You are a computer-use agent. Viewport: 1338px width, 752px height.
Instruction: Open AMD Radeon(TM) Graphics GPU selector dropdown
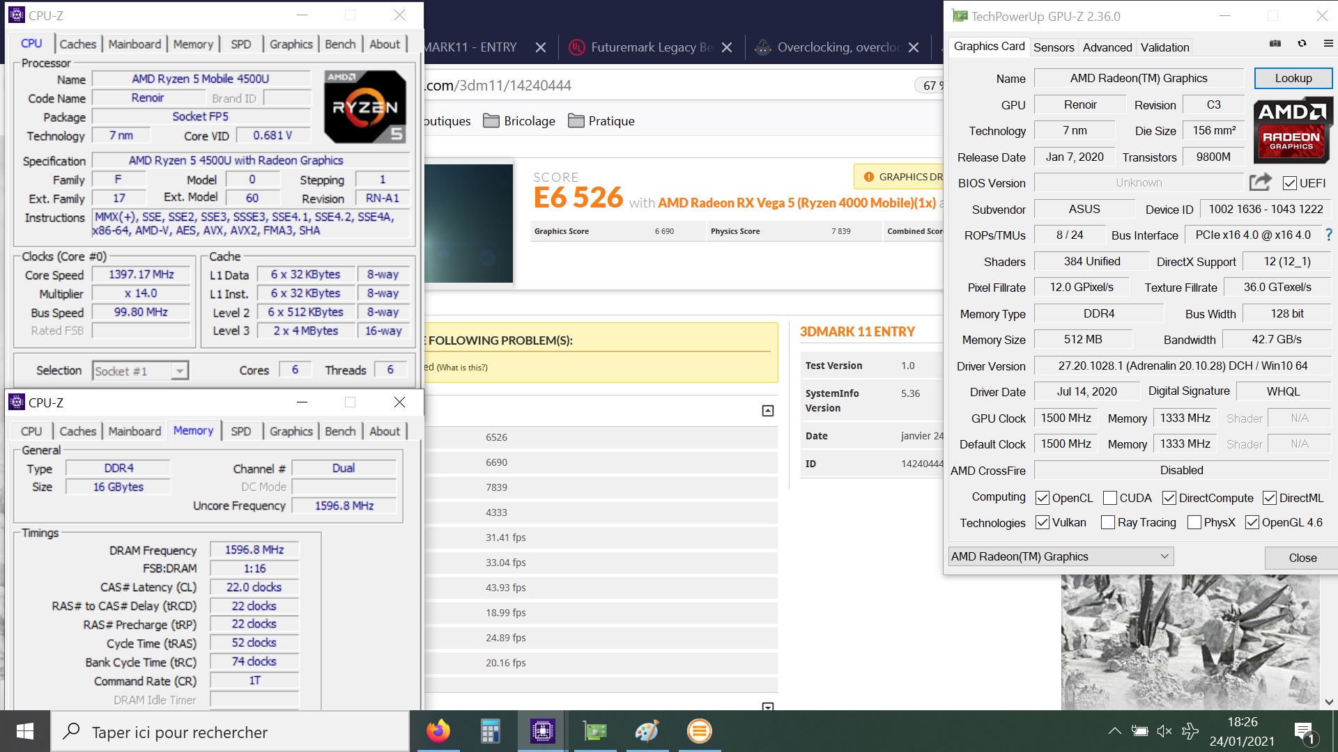tap(1061, 556)
